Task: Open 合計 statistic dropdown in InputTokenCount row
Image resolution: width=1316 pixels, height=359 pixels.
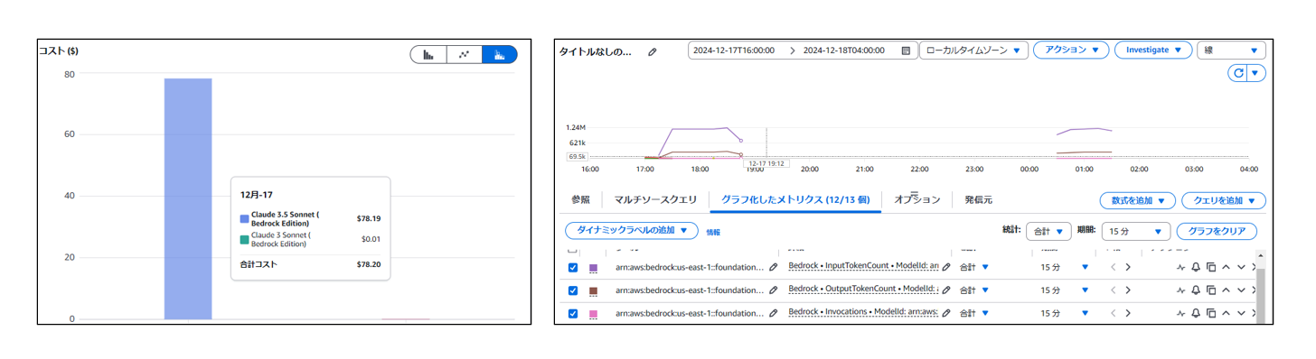Action: [973, 267]
